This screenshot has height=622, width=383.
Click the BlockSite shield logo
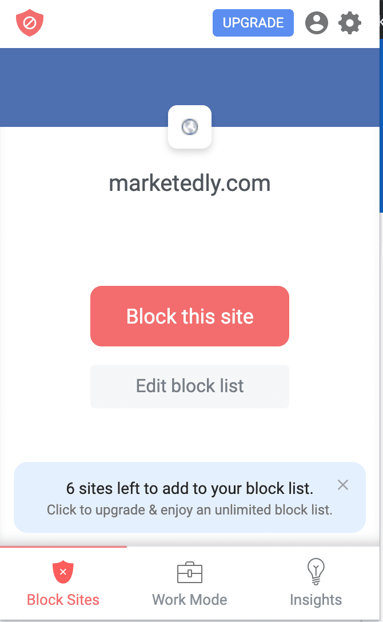point(30,23)
